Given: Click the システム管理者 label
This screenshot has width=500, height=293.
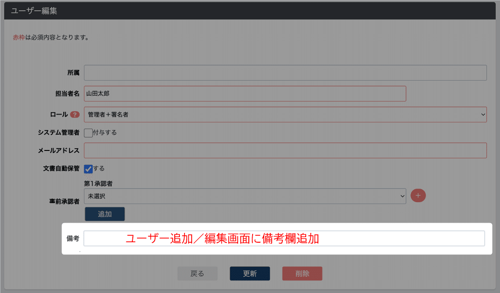Looking at the screenshot, I should pyautogui.click(x=59, y=132).
